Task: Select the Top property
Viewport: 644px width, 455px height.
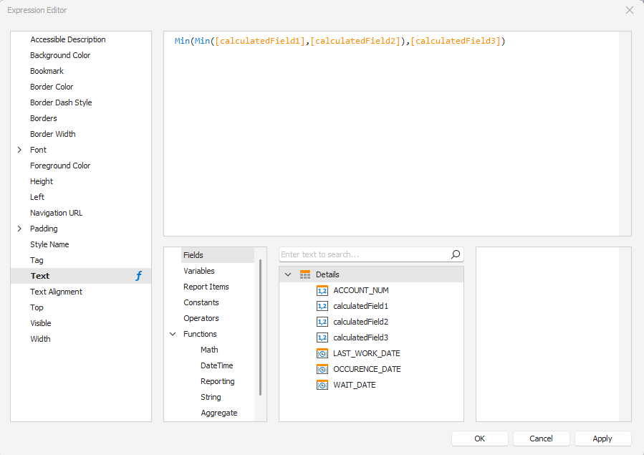Action: [37, 307]
